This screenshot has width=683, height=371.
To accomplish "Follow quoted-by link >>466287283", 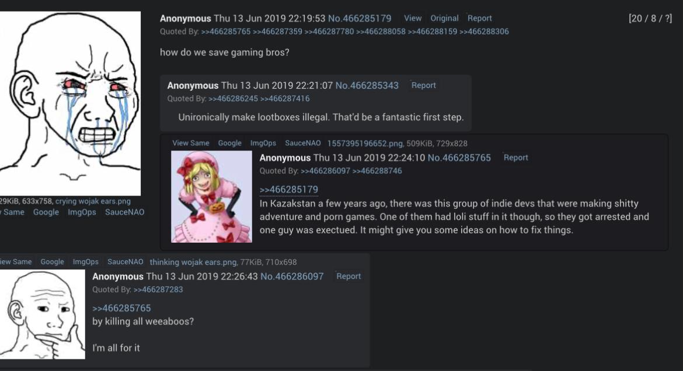I will [x=158, y=289].
